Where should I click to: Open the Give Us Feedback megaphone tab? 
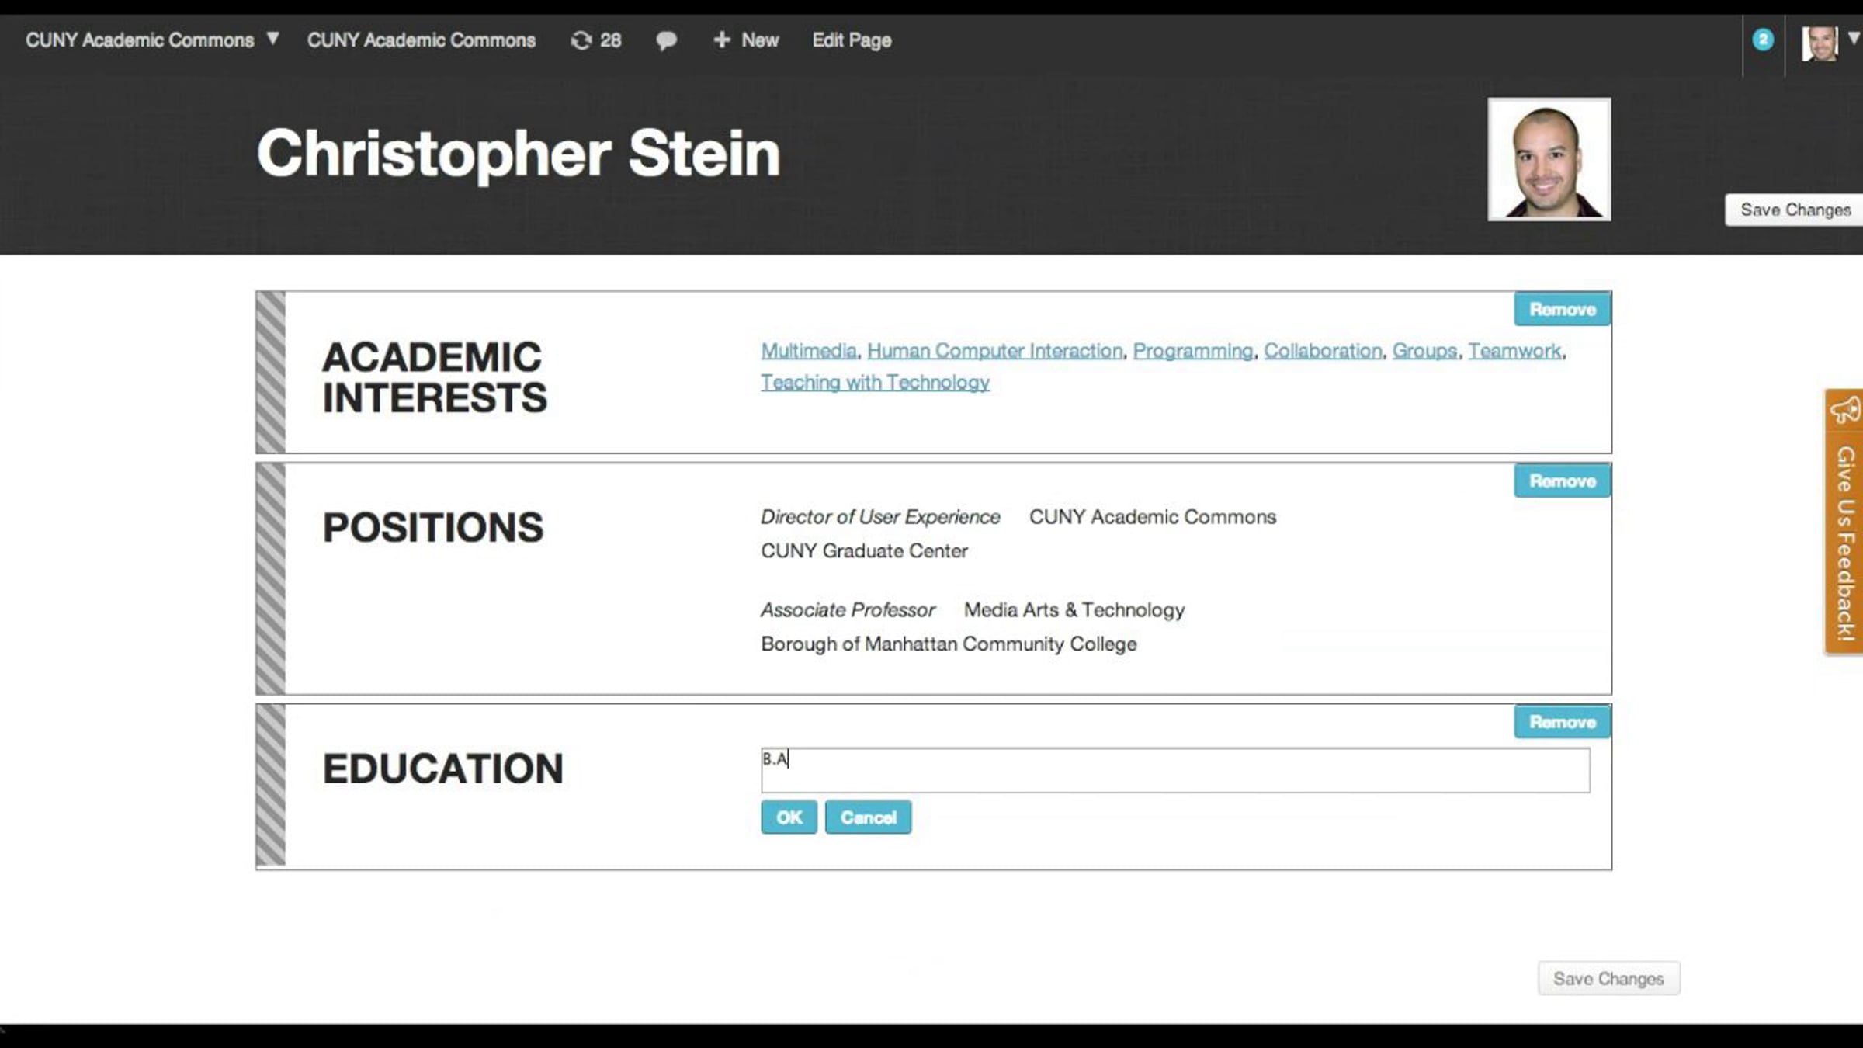(1844, 522)
